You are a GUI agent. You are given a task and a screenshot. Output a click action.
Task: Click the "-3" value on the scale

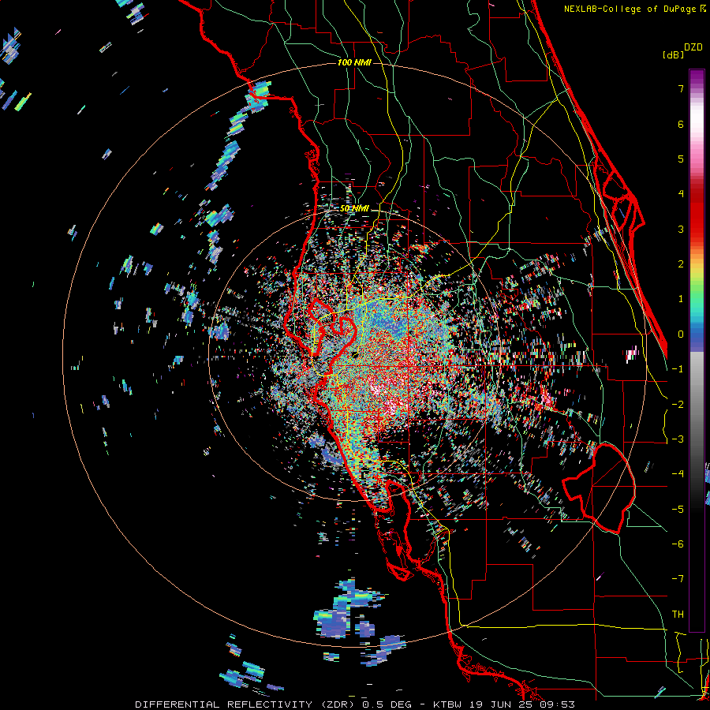[x=678, y=439]
